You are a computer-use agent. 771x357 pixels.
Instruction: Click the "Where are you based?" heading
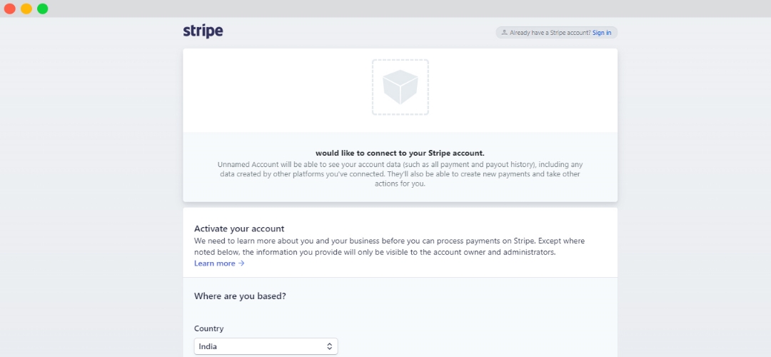click(x=240, y=296)
